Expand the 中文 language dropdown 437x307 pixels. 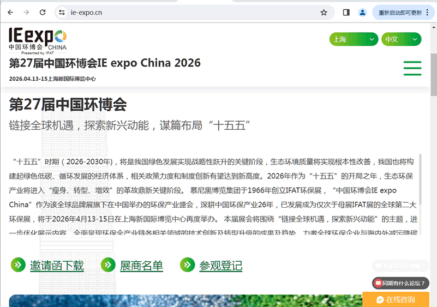[x=401, y=39]
